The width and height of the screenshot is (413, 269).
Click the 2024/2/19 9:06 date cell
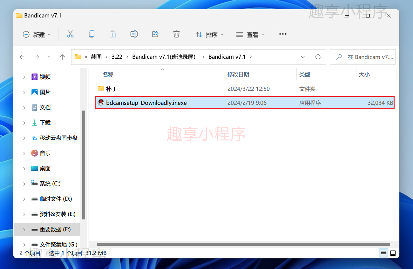click(x=247, y=103)
